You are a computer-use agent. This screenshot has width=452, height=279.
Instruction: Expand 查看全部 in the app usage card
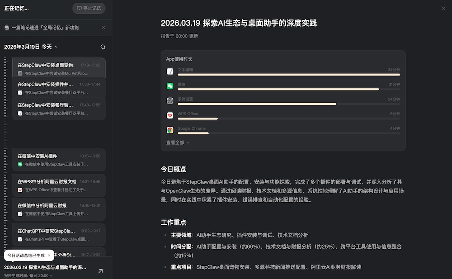coord(178,142)
